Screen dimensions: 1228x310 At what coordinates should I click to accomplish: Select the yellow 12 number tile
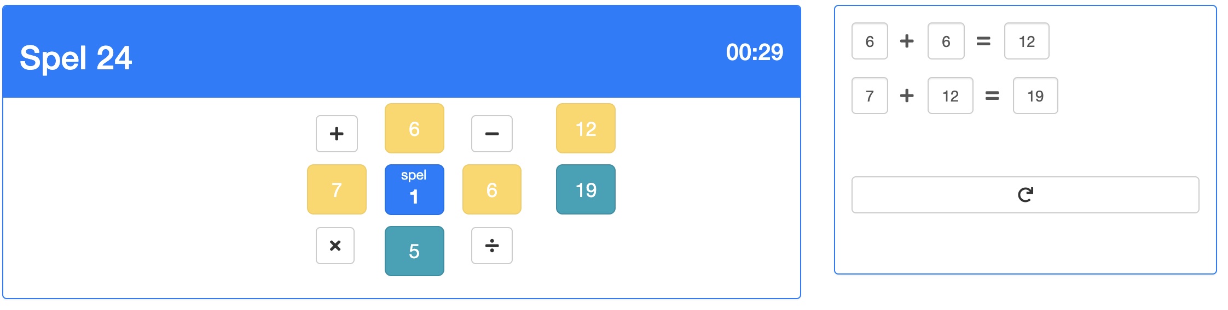pyautogui.click(x=586, y=128)
